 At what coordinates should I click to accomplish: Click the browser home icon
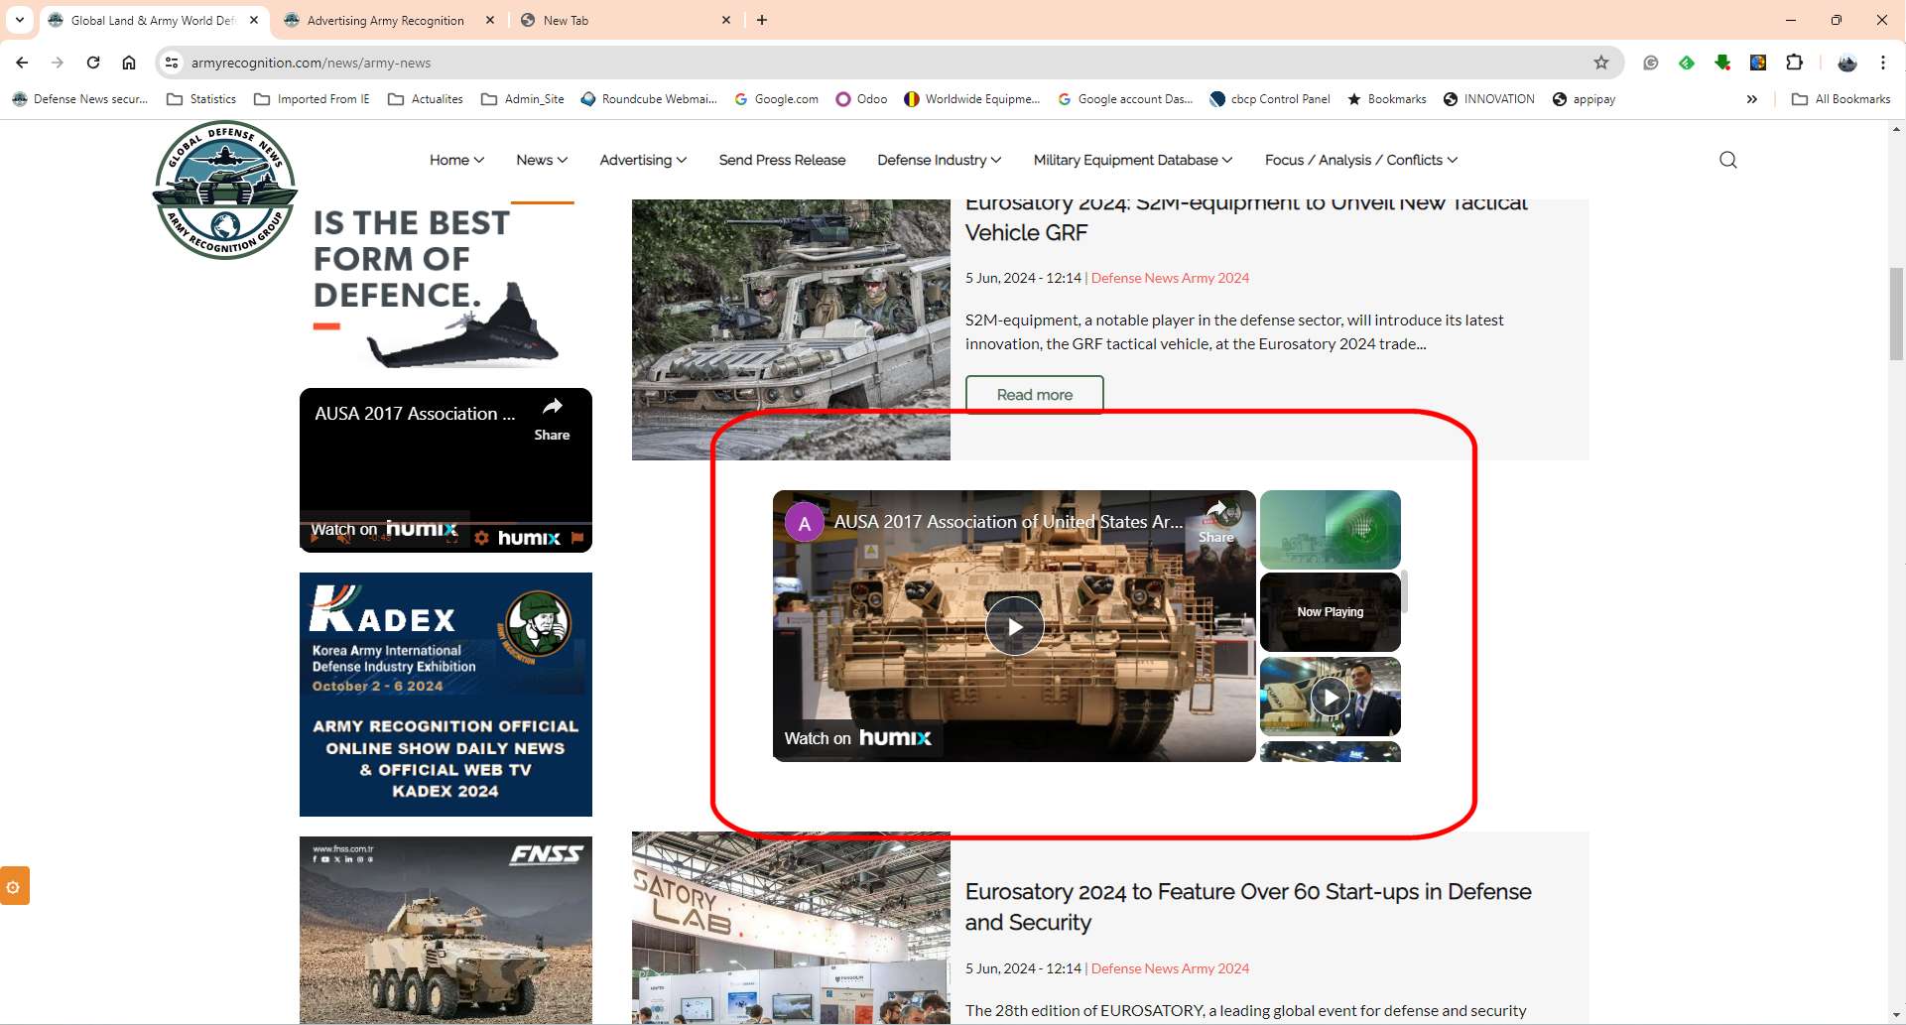[x=129, y=63]
